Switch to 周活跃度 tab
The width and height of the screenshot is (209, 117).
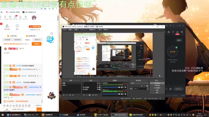pos(18,40)
